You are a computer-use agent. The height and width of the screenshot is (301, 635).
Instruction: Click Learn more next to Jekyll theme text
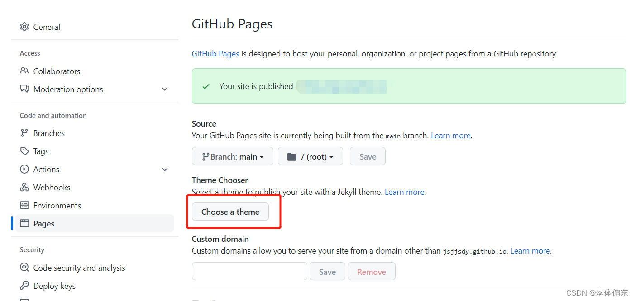[x=404, y=192]
